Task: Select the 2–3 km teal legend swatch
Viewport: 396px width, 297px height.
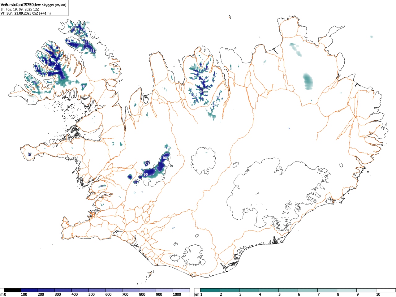Action: 230,290
